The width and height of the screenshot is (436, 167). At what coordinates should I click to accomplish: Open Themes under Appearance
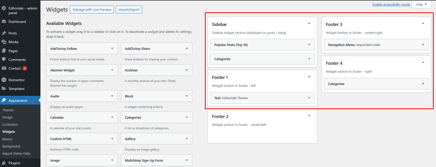coord(8,110)
